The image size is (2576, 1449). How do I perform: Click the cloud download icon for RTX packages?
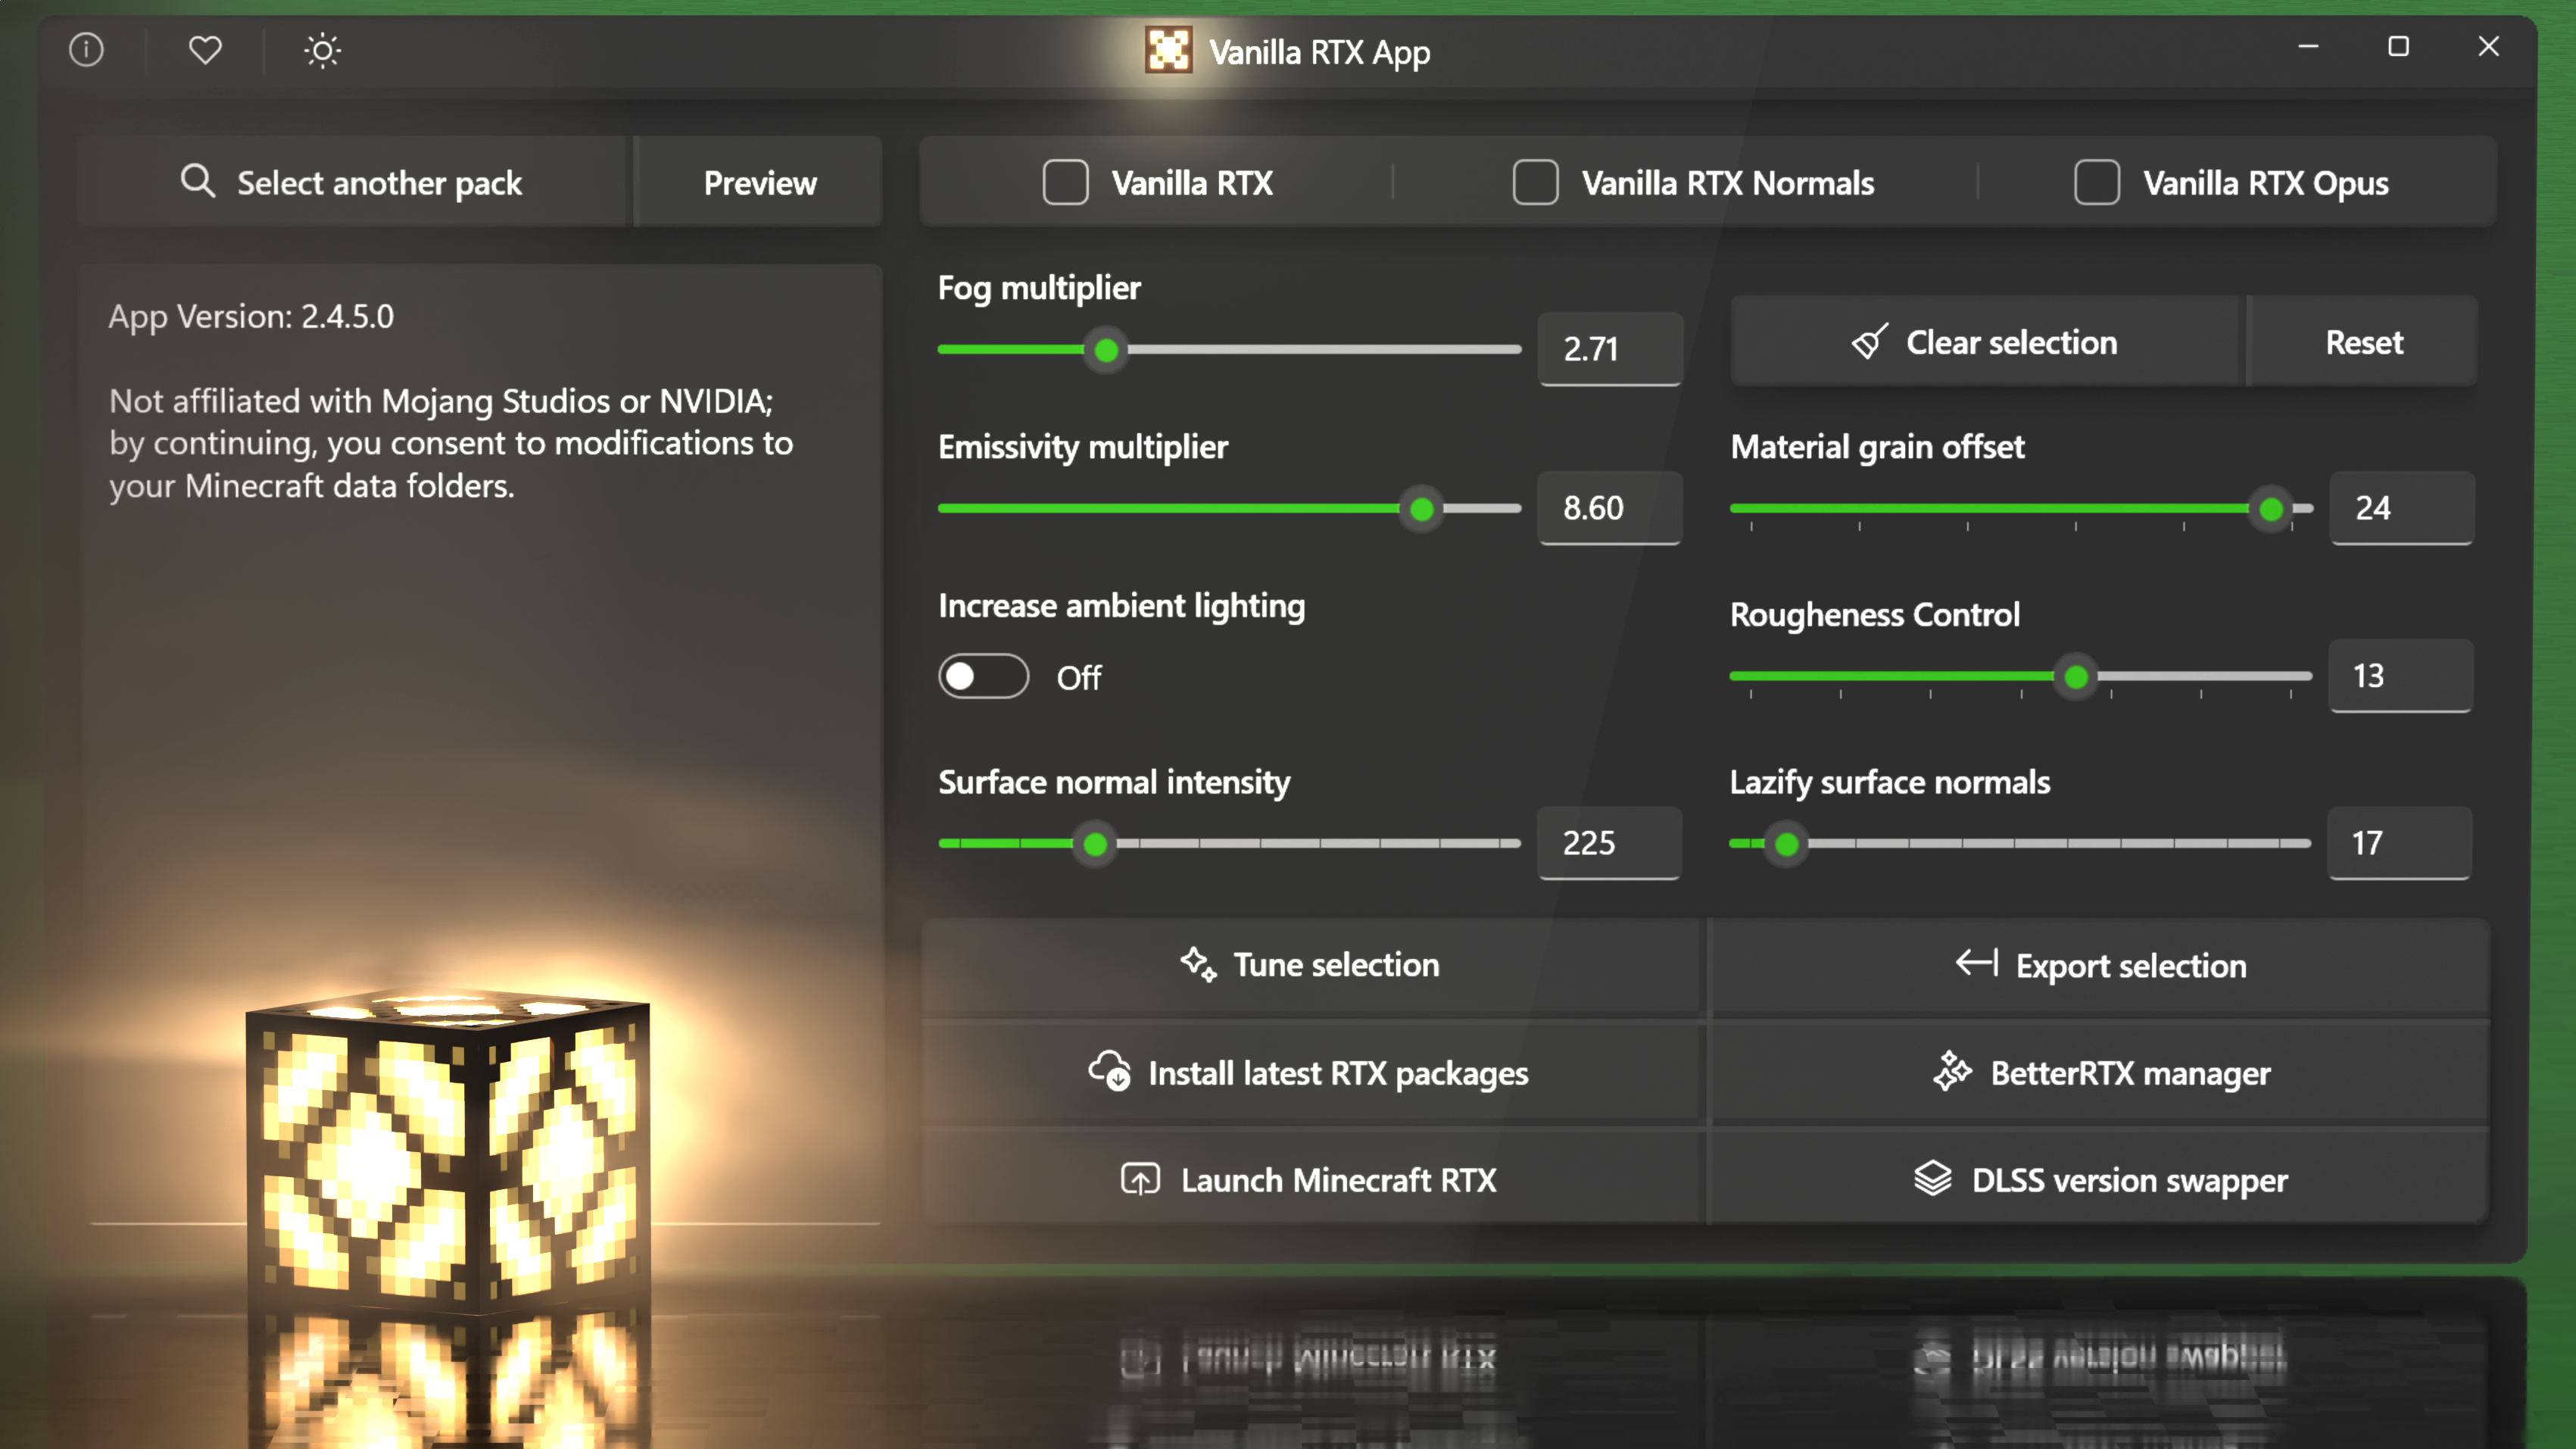click(1109, 1072)
